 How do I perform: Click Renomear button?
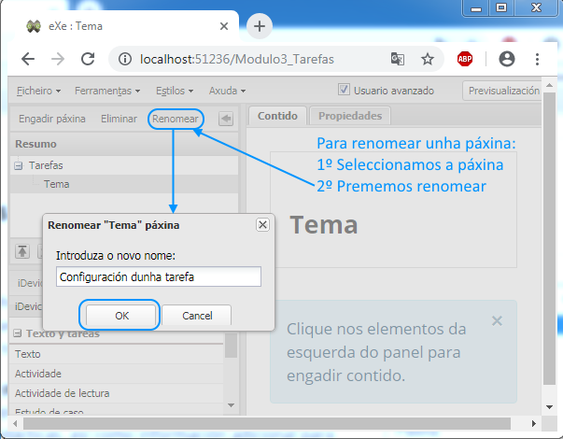tap(176, 119)
